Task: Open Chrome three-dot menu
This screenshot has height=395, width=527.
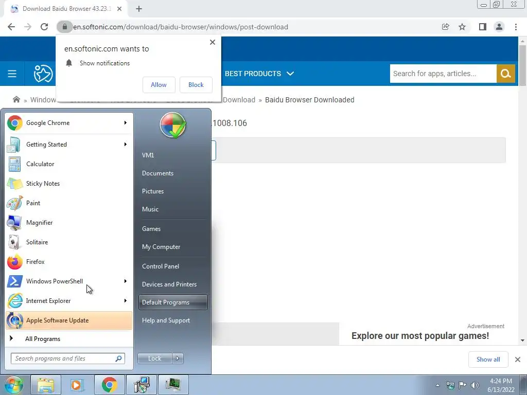Action: (x=516, y=27)
